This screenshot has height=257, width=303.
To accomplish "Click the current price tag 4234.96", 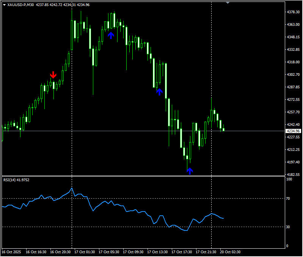I will pyautogui.click(x=294, y=131).
